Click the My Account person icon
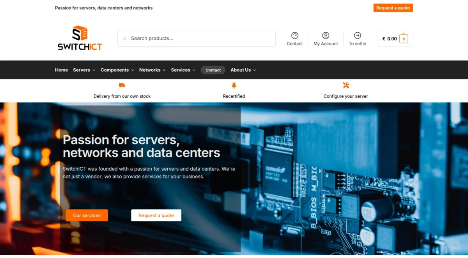The image size is (468, 258). [x=325, y=34]
